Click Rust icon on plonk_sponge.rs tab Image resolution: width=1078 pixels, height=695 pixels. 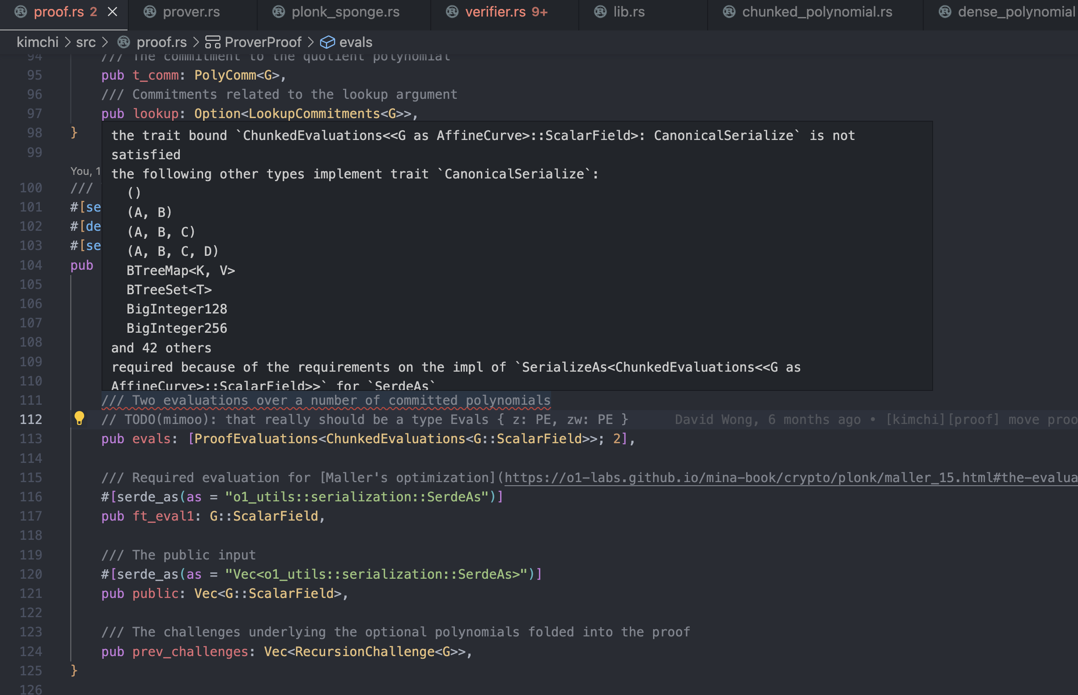279,12
